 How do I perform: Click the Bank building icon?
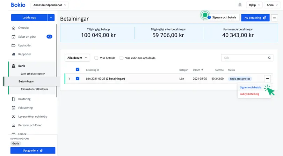point(14,66)
